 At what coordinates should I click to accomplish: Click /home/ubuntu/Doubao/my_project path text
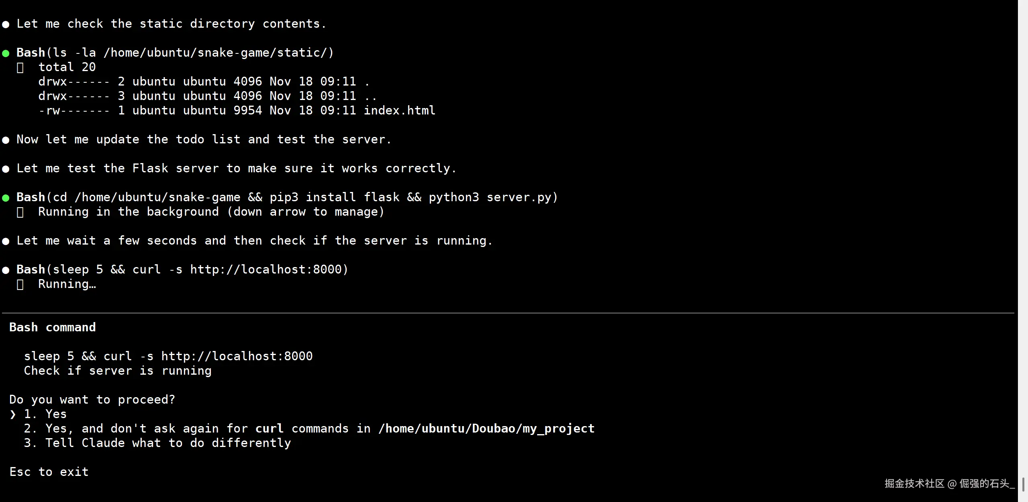[x=486, y=429]
